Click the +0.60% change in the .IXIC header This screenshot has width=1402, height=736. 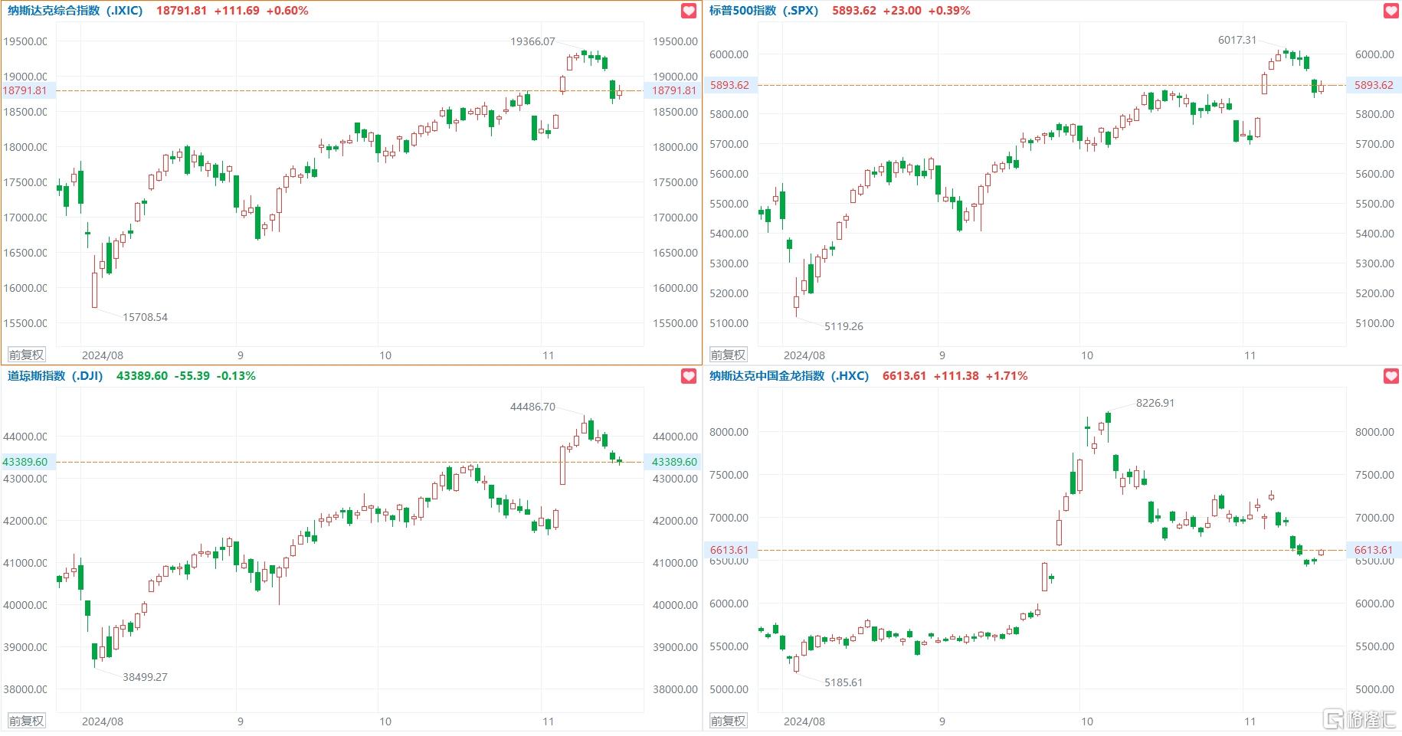[287, 11]
